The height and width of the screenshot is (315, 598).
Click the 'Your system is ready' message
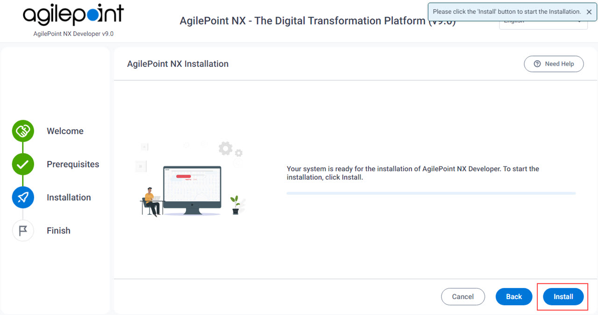[x=413, y=173]
